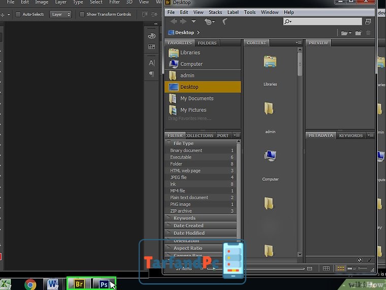Lock the thumbnail grid
386x290 pixels.
[x=326, y=268]
